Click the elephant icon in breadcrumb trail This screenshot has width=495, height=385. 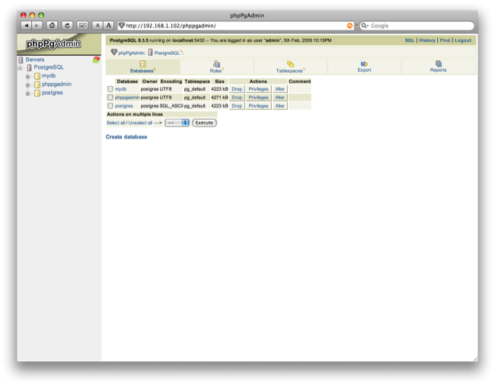coord(114,52)
